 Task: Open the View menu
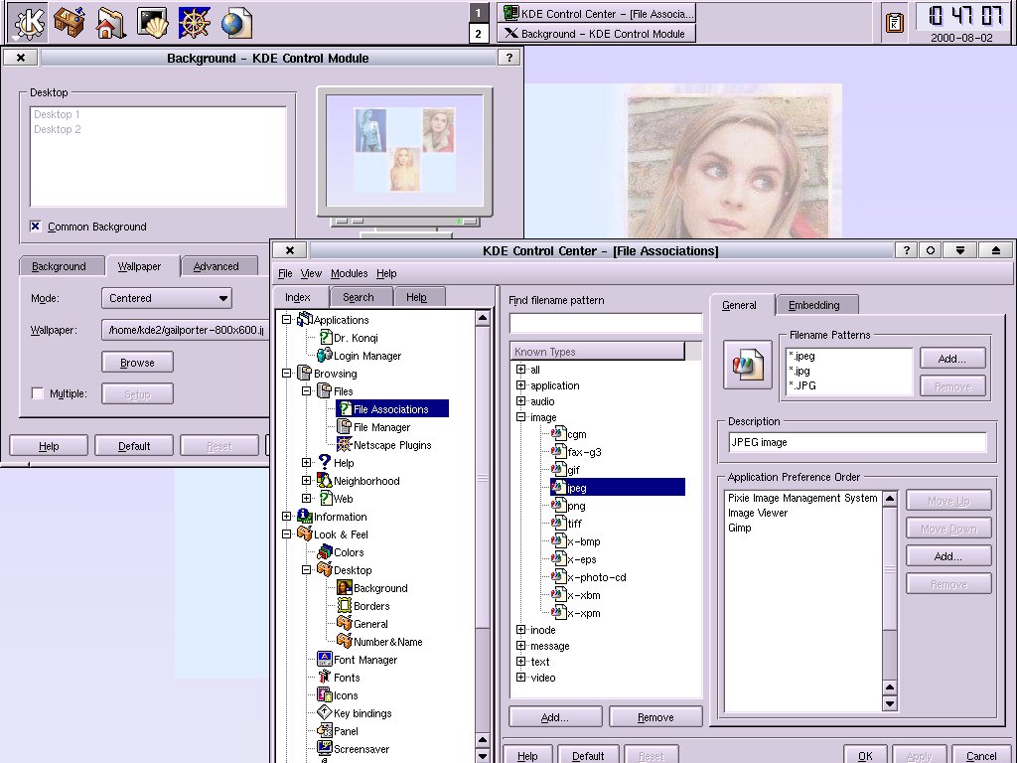click(311, 274)
